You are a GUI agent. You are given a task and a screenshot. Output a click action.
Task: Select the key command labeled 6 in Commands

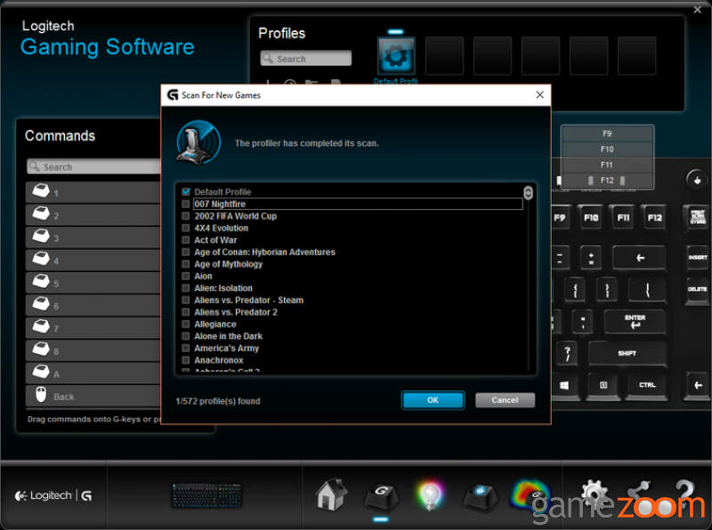[93, 306]
